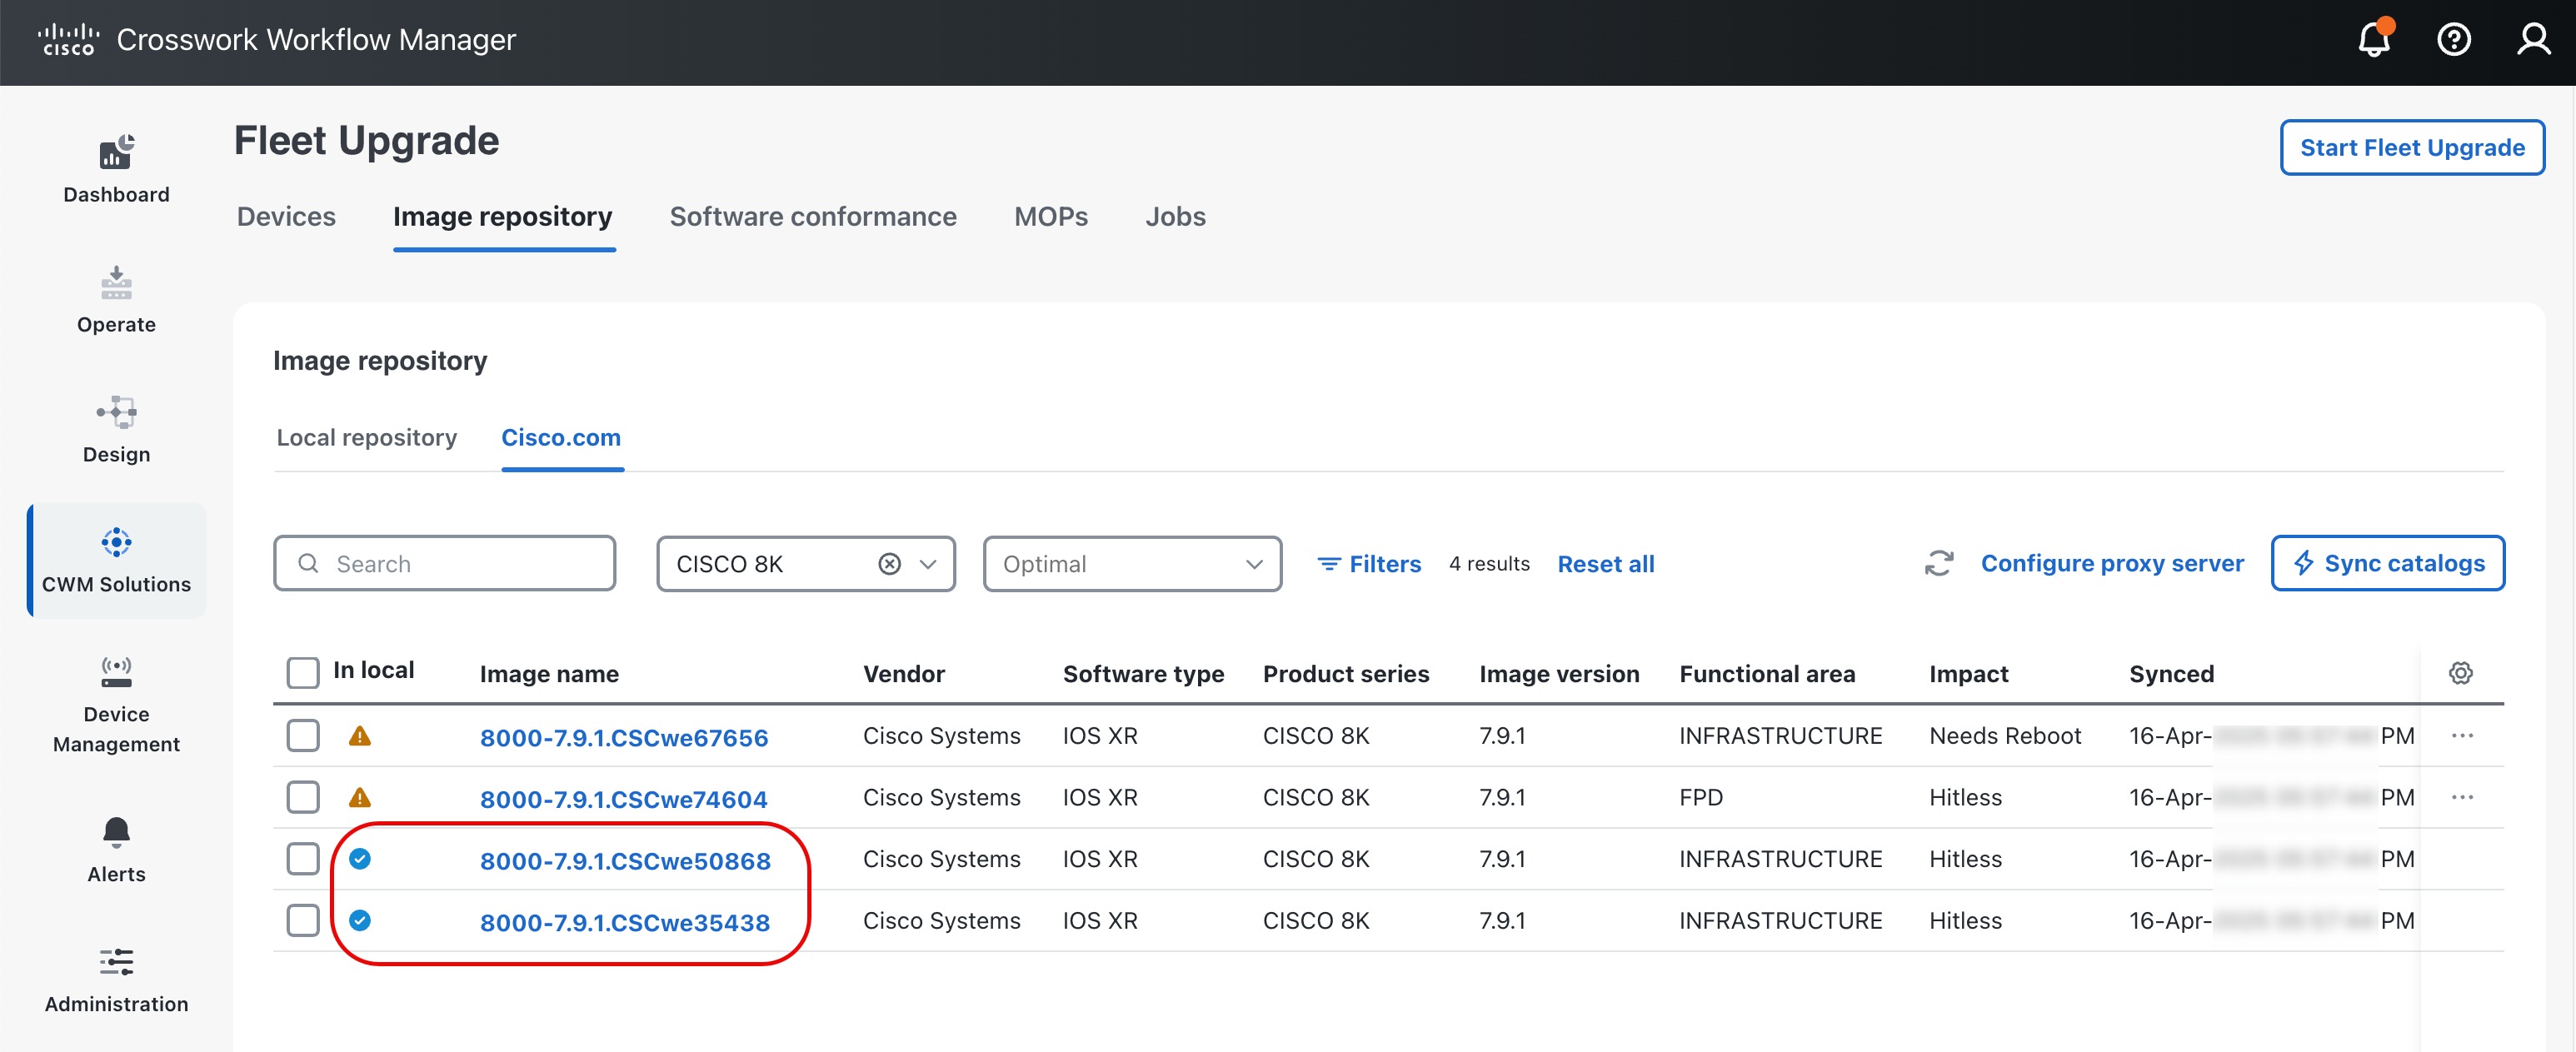Image resolution: width=2576 pixels, height=1052 pixels.
Task: Go to the MOPs tab
Action: (1051, 216)
